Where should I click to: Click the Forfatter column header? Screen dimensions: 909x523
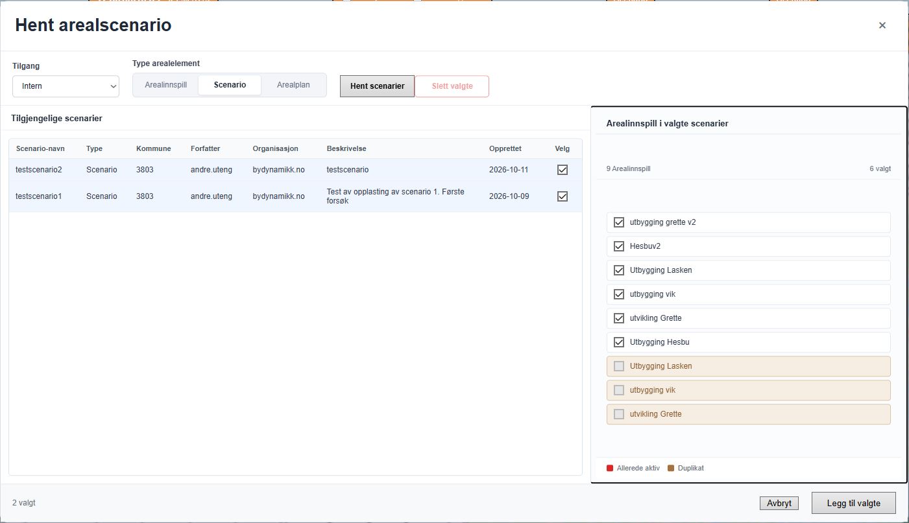[x=205, y=148]
